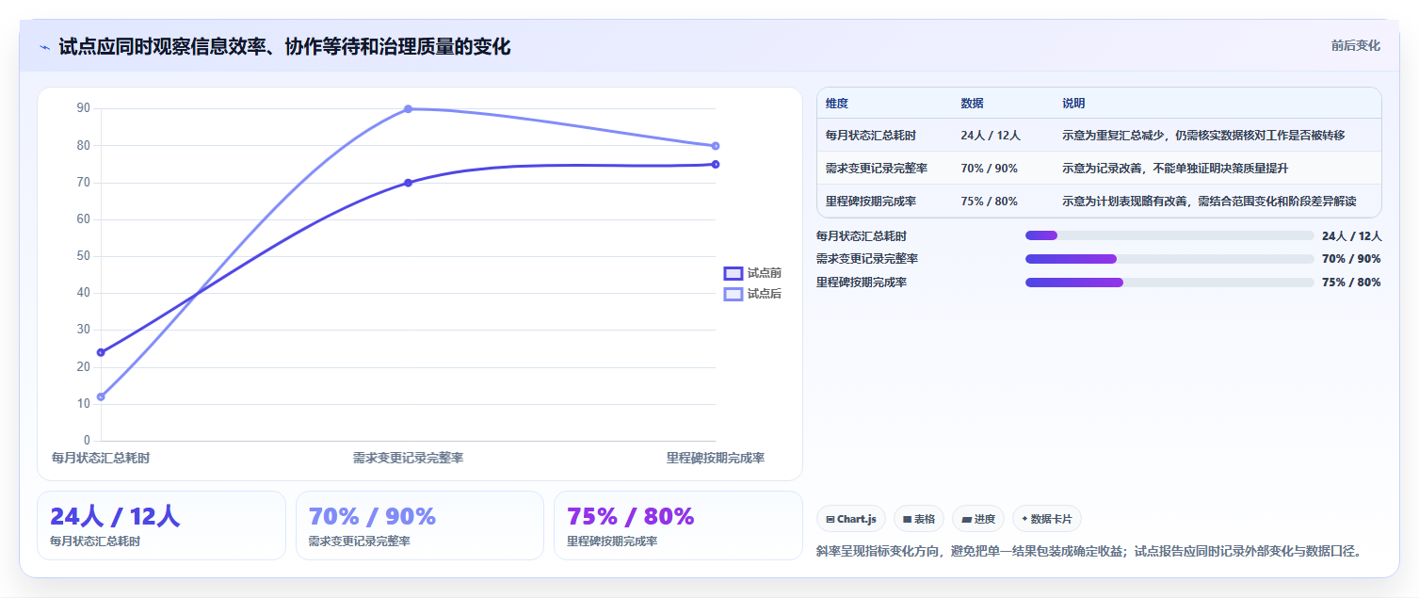
Task: Click the 试点后 data point at 12
Action: [101, 396]
